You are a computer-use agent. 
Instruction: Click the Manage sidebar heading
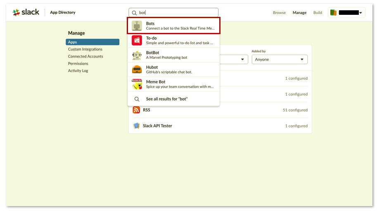(76, 33)
